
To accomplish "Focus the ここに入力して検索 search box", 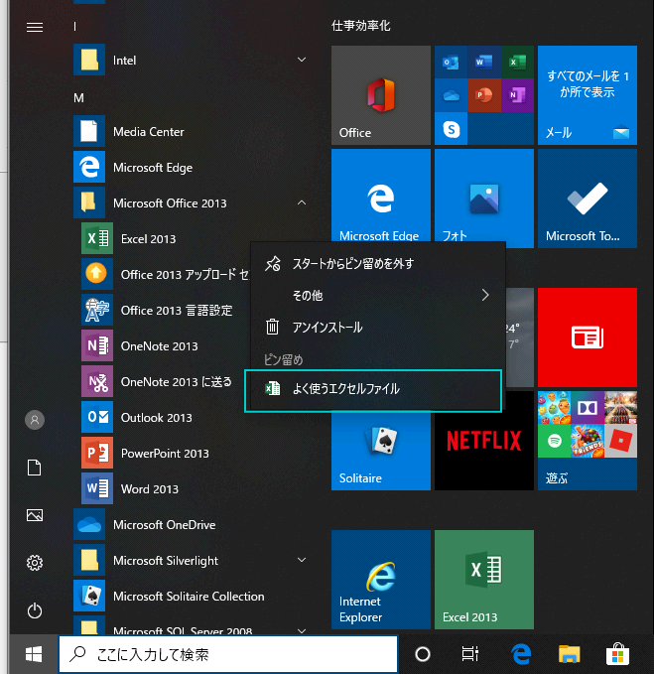I will tap(228, 654).
